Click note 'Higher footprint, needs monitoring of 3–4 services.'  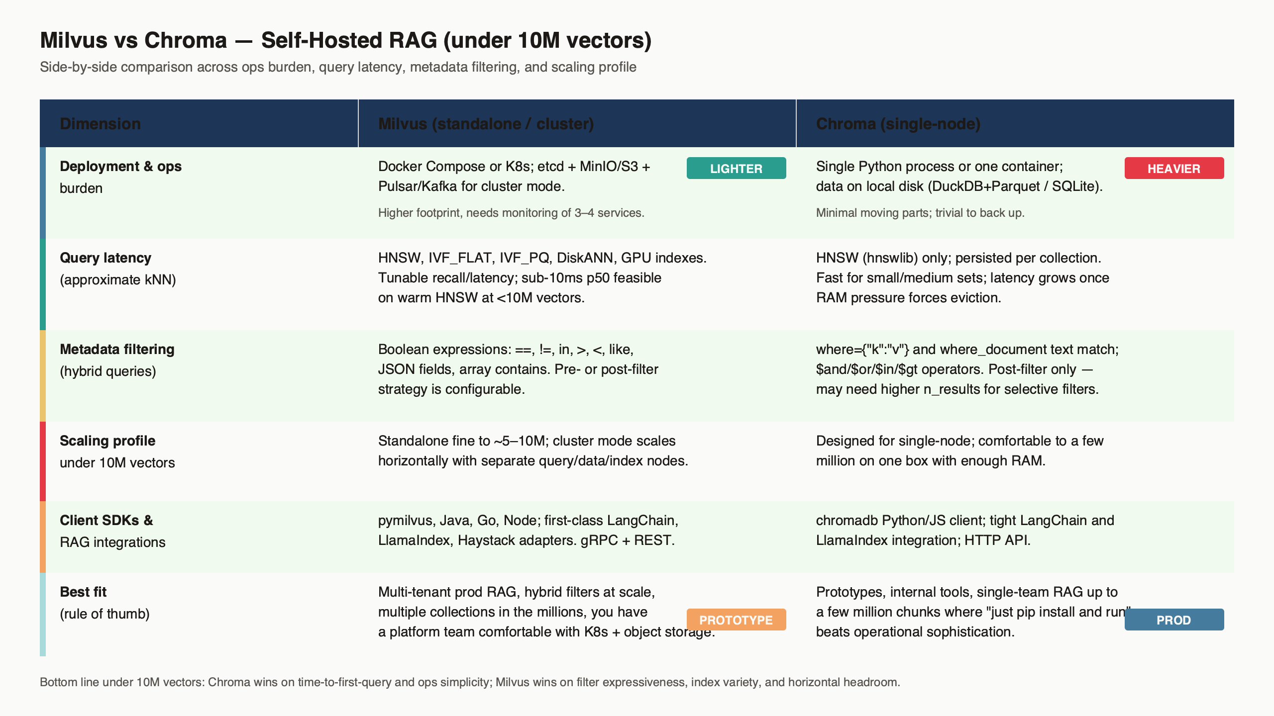point(511,213)
